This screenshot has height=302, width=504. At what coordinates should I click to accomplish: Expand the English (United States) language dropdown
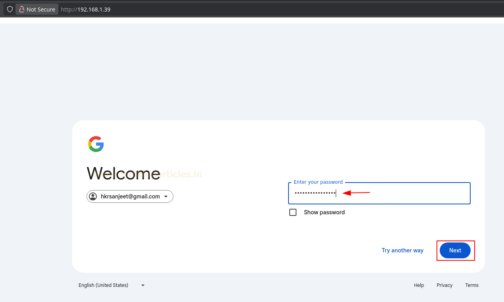coord(112,285)
